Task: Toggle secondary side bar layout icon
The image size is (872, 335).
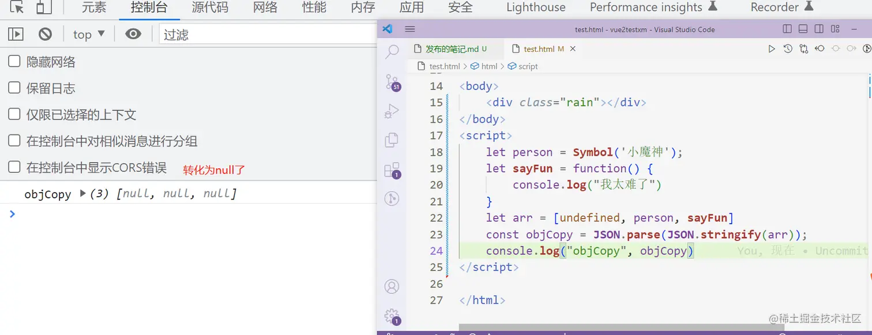Action: pos(819,29)
